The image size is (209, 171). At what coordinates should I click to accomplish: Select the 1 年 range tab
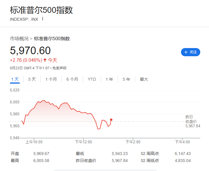pos(109,79)
